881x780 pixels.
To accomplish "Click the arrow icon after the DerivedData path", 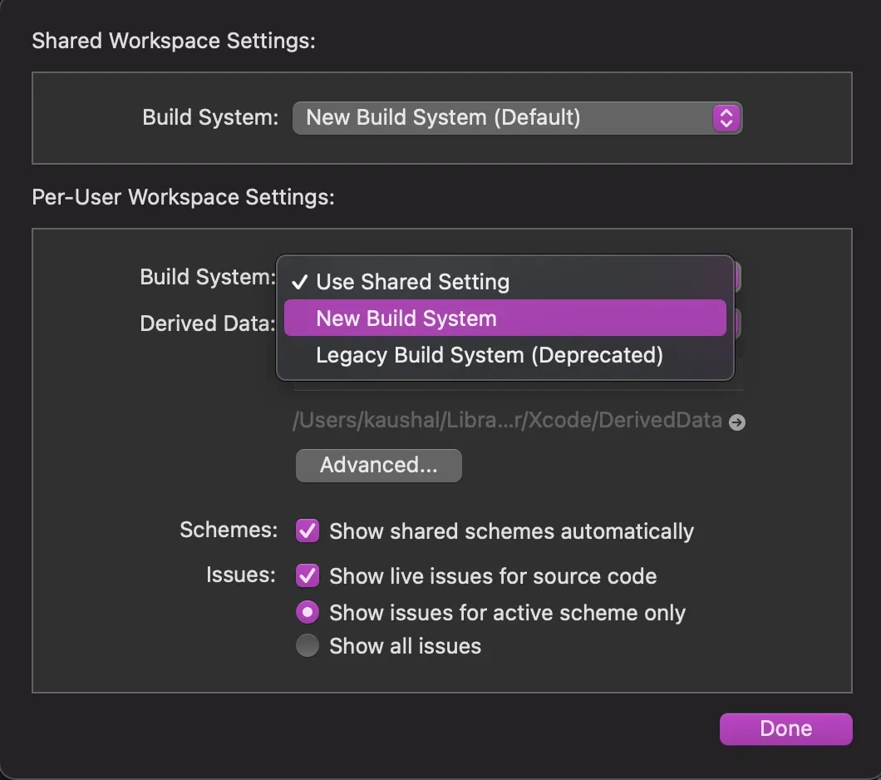I will 736,422.
